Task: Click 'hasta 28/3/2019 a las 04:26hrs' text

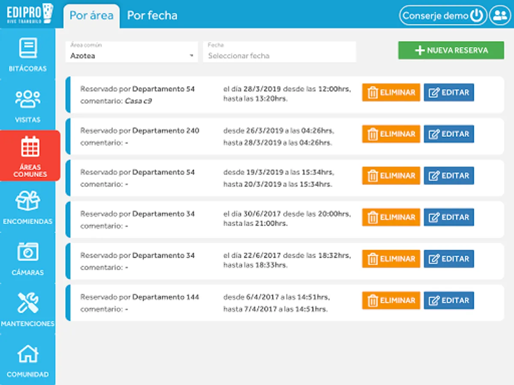Action: (x=278, y=143)
